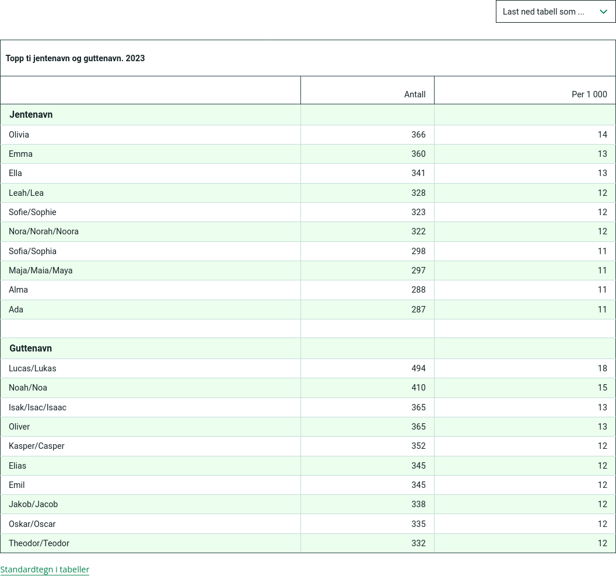Image resolution: width=616 pixels, height=580 pixels.
Task: Click the name 'Maja/Maia/Maya'
Action: 40,270
